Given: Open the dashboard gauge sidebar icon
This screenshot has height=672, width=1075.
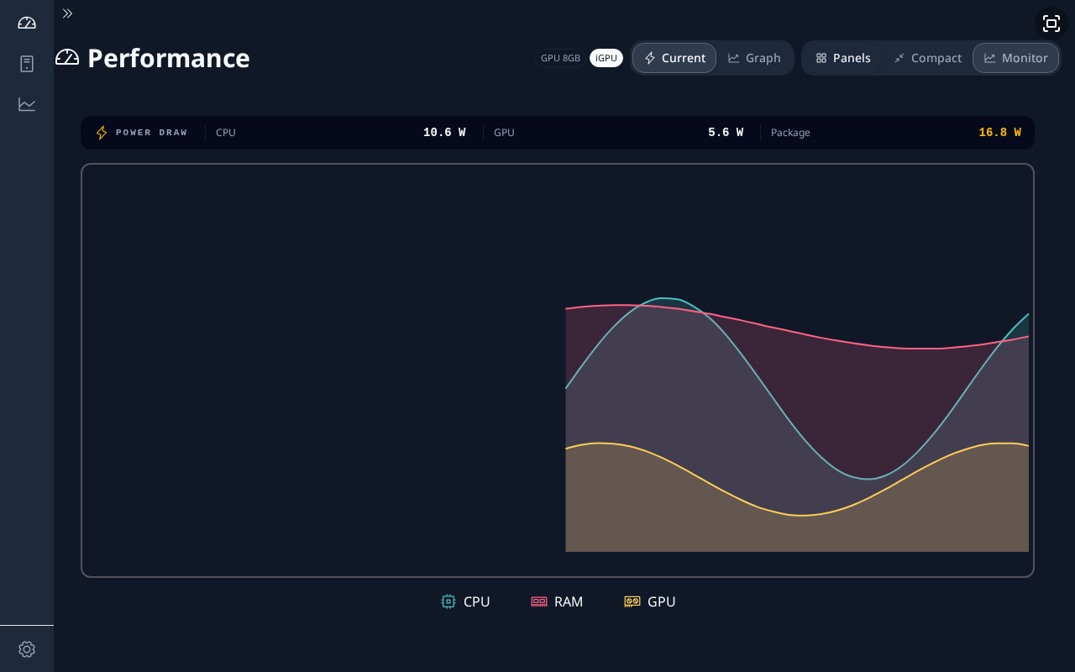Looking at the screenshot, I should pyautogui.click(x=27, y=23).
